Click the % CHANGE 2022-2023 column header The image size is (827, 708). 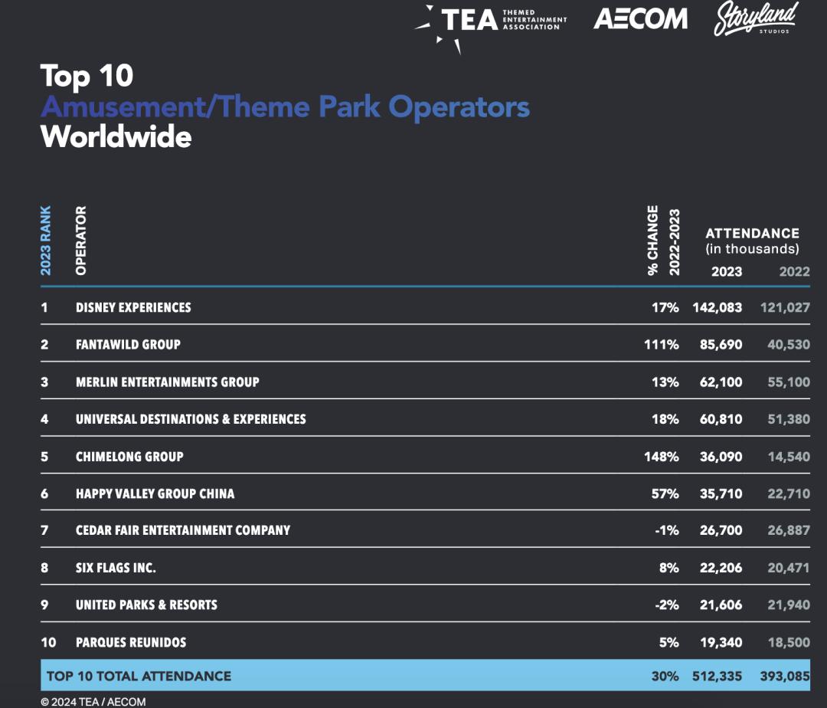tap(663, 241)
